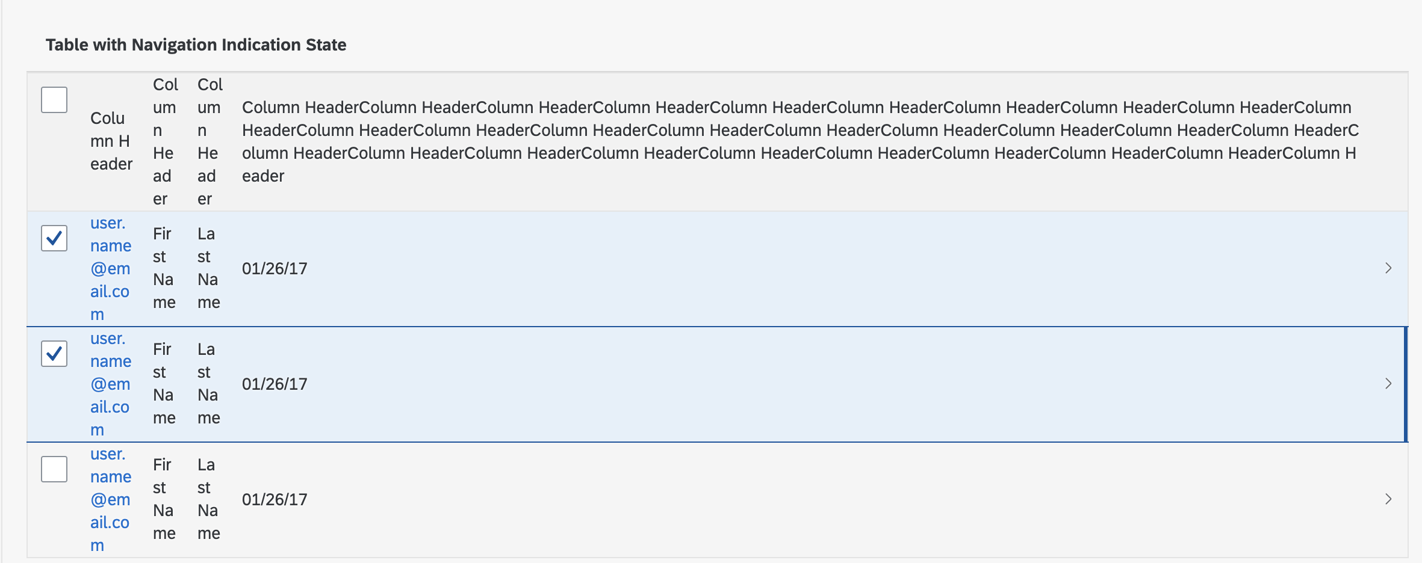Click the Table with Navigation Indication State title

click(x=196, y=45)
